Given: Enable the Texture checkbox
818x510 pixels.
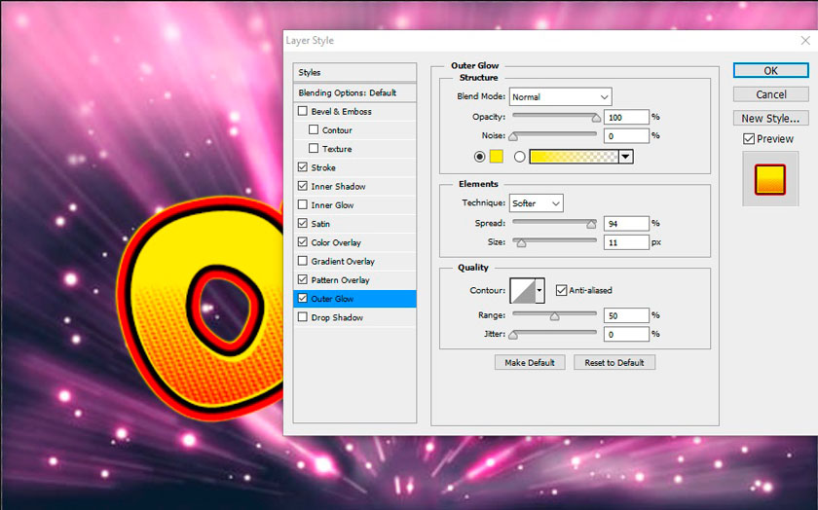Looking at the screenshot, I should pyautogui.click(x=314, y=149).
